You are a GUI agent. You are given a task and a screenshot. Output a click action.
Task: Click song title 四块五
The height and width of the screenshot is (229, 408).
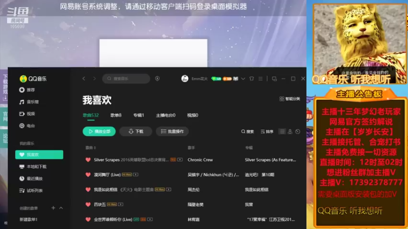99,205
